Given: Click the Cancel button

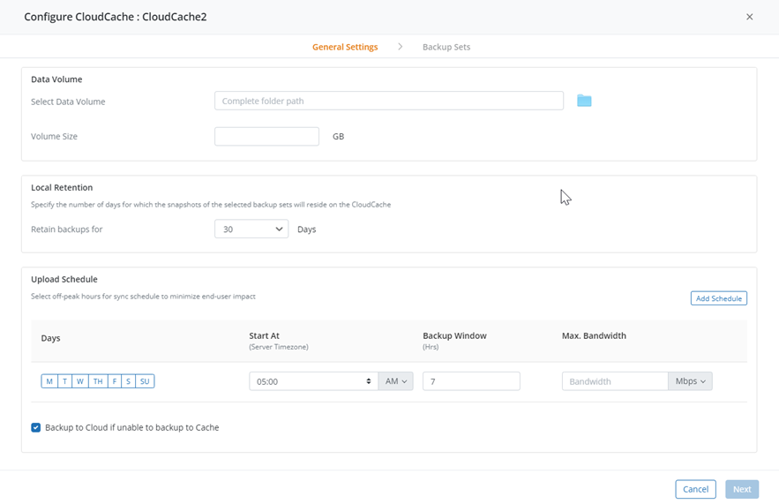Looking at the screenshot, I should (695, 489).
